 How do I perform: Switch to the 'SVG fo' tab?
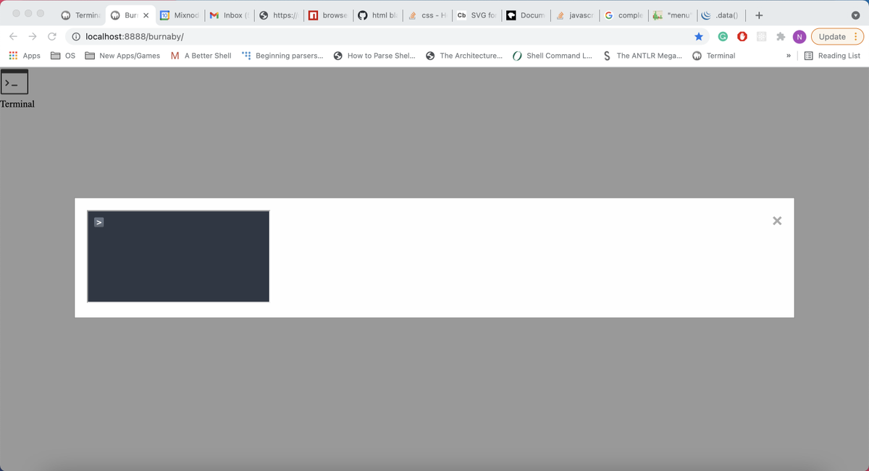pos(476,14)
